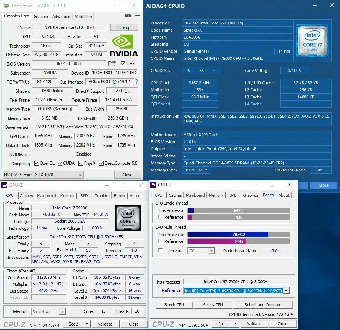
Task: Open the Graphics tab in left CPU-Z window
Action: click(x=102, y=196)
